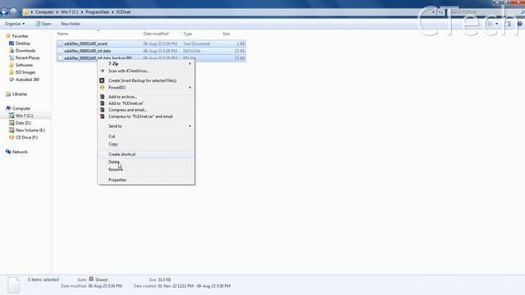The width and height of the screenshot is (525, 295).
Task: Click the address bar history dropdown arrow
Action: coord(433,12)
